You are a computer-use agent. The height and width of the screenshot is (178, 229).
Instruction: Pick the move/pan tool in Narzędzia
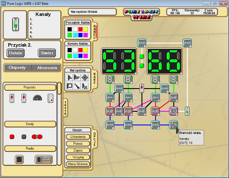[85, 77]
